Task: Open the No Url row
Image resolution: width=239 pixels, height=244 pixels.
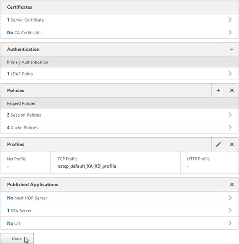Action: point(119,223)
